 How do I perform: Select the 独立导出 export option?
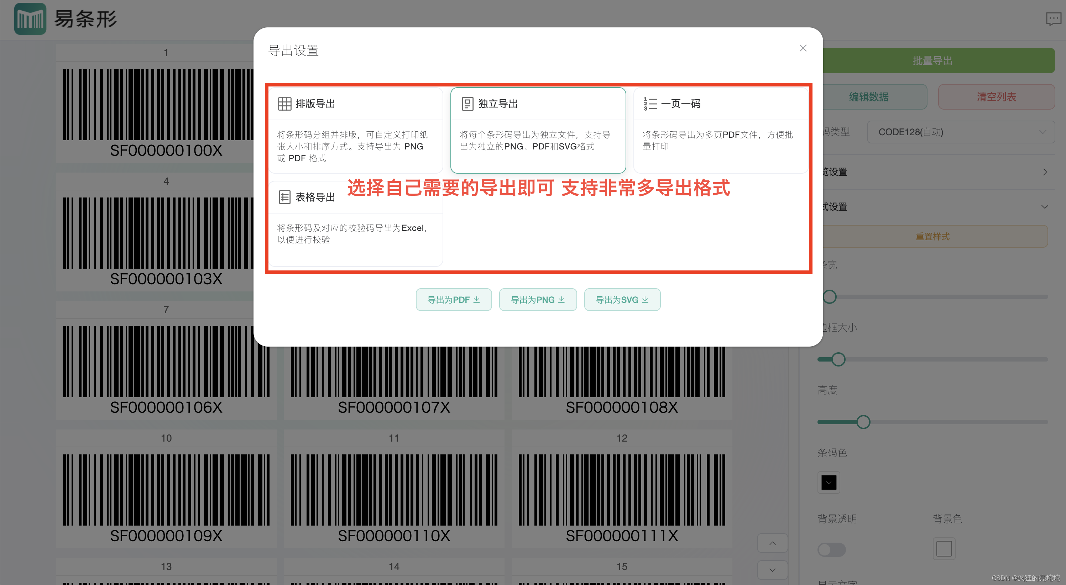pos(538,130)
